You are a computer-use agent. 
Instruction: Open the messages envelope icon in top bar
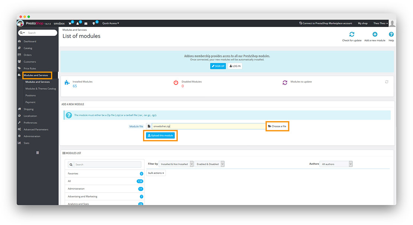coord(86,23)
